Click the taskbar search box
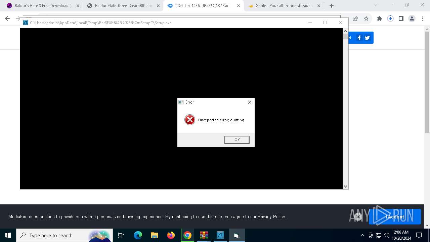The image size is (430, 242). click(64, 235)
